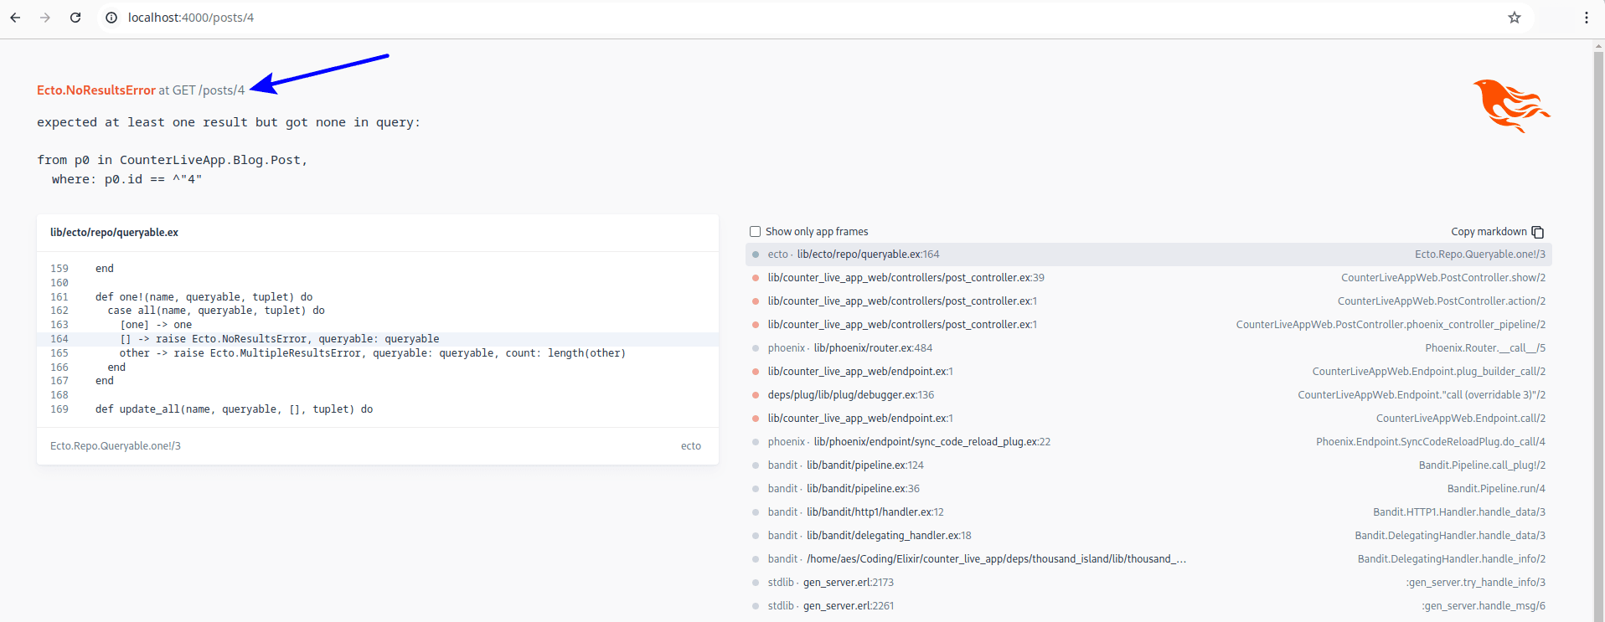This screenshot has height=622, width=1605.
Task: Click Ecto.Repo.Queryable.one!/3 footer text in code panel
Action: coord(116,446)
